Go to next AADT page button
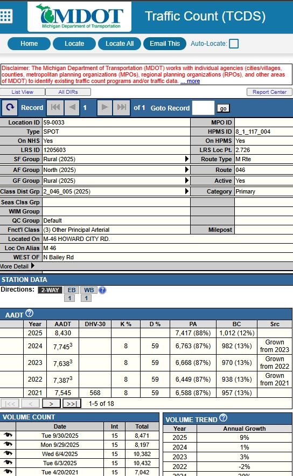This screenshot has width=293, height=476. [51, 403]
